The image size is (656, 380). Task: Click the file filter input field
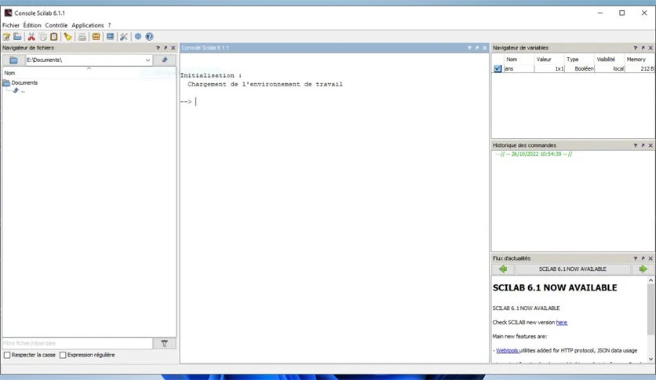coord(78,344)
